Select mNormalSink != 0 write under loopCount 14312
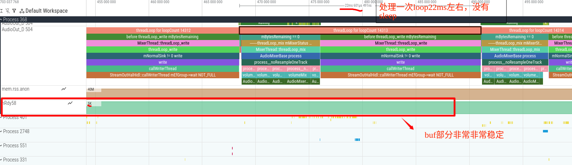This screenshot has height=165, width=572. [x=163, y=56]
